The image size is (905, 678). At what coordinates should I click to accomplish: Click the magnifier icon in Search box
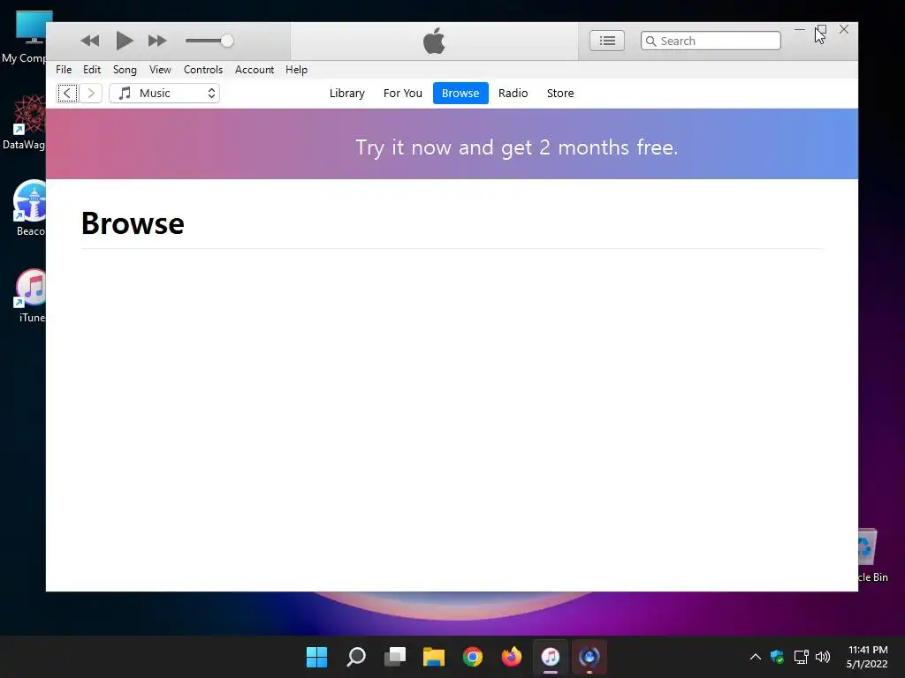click(x=651, y=41)
